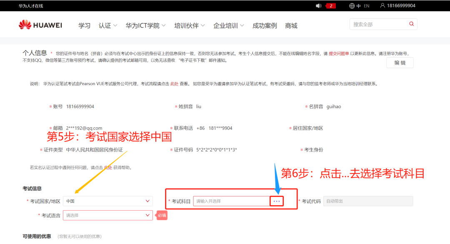Viewport: 450px width, 244px height.
Task: Click the disabled 考试代码 field
Action: pyautogui.click(x=368, y=201)
